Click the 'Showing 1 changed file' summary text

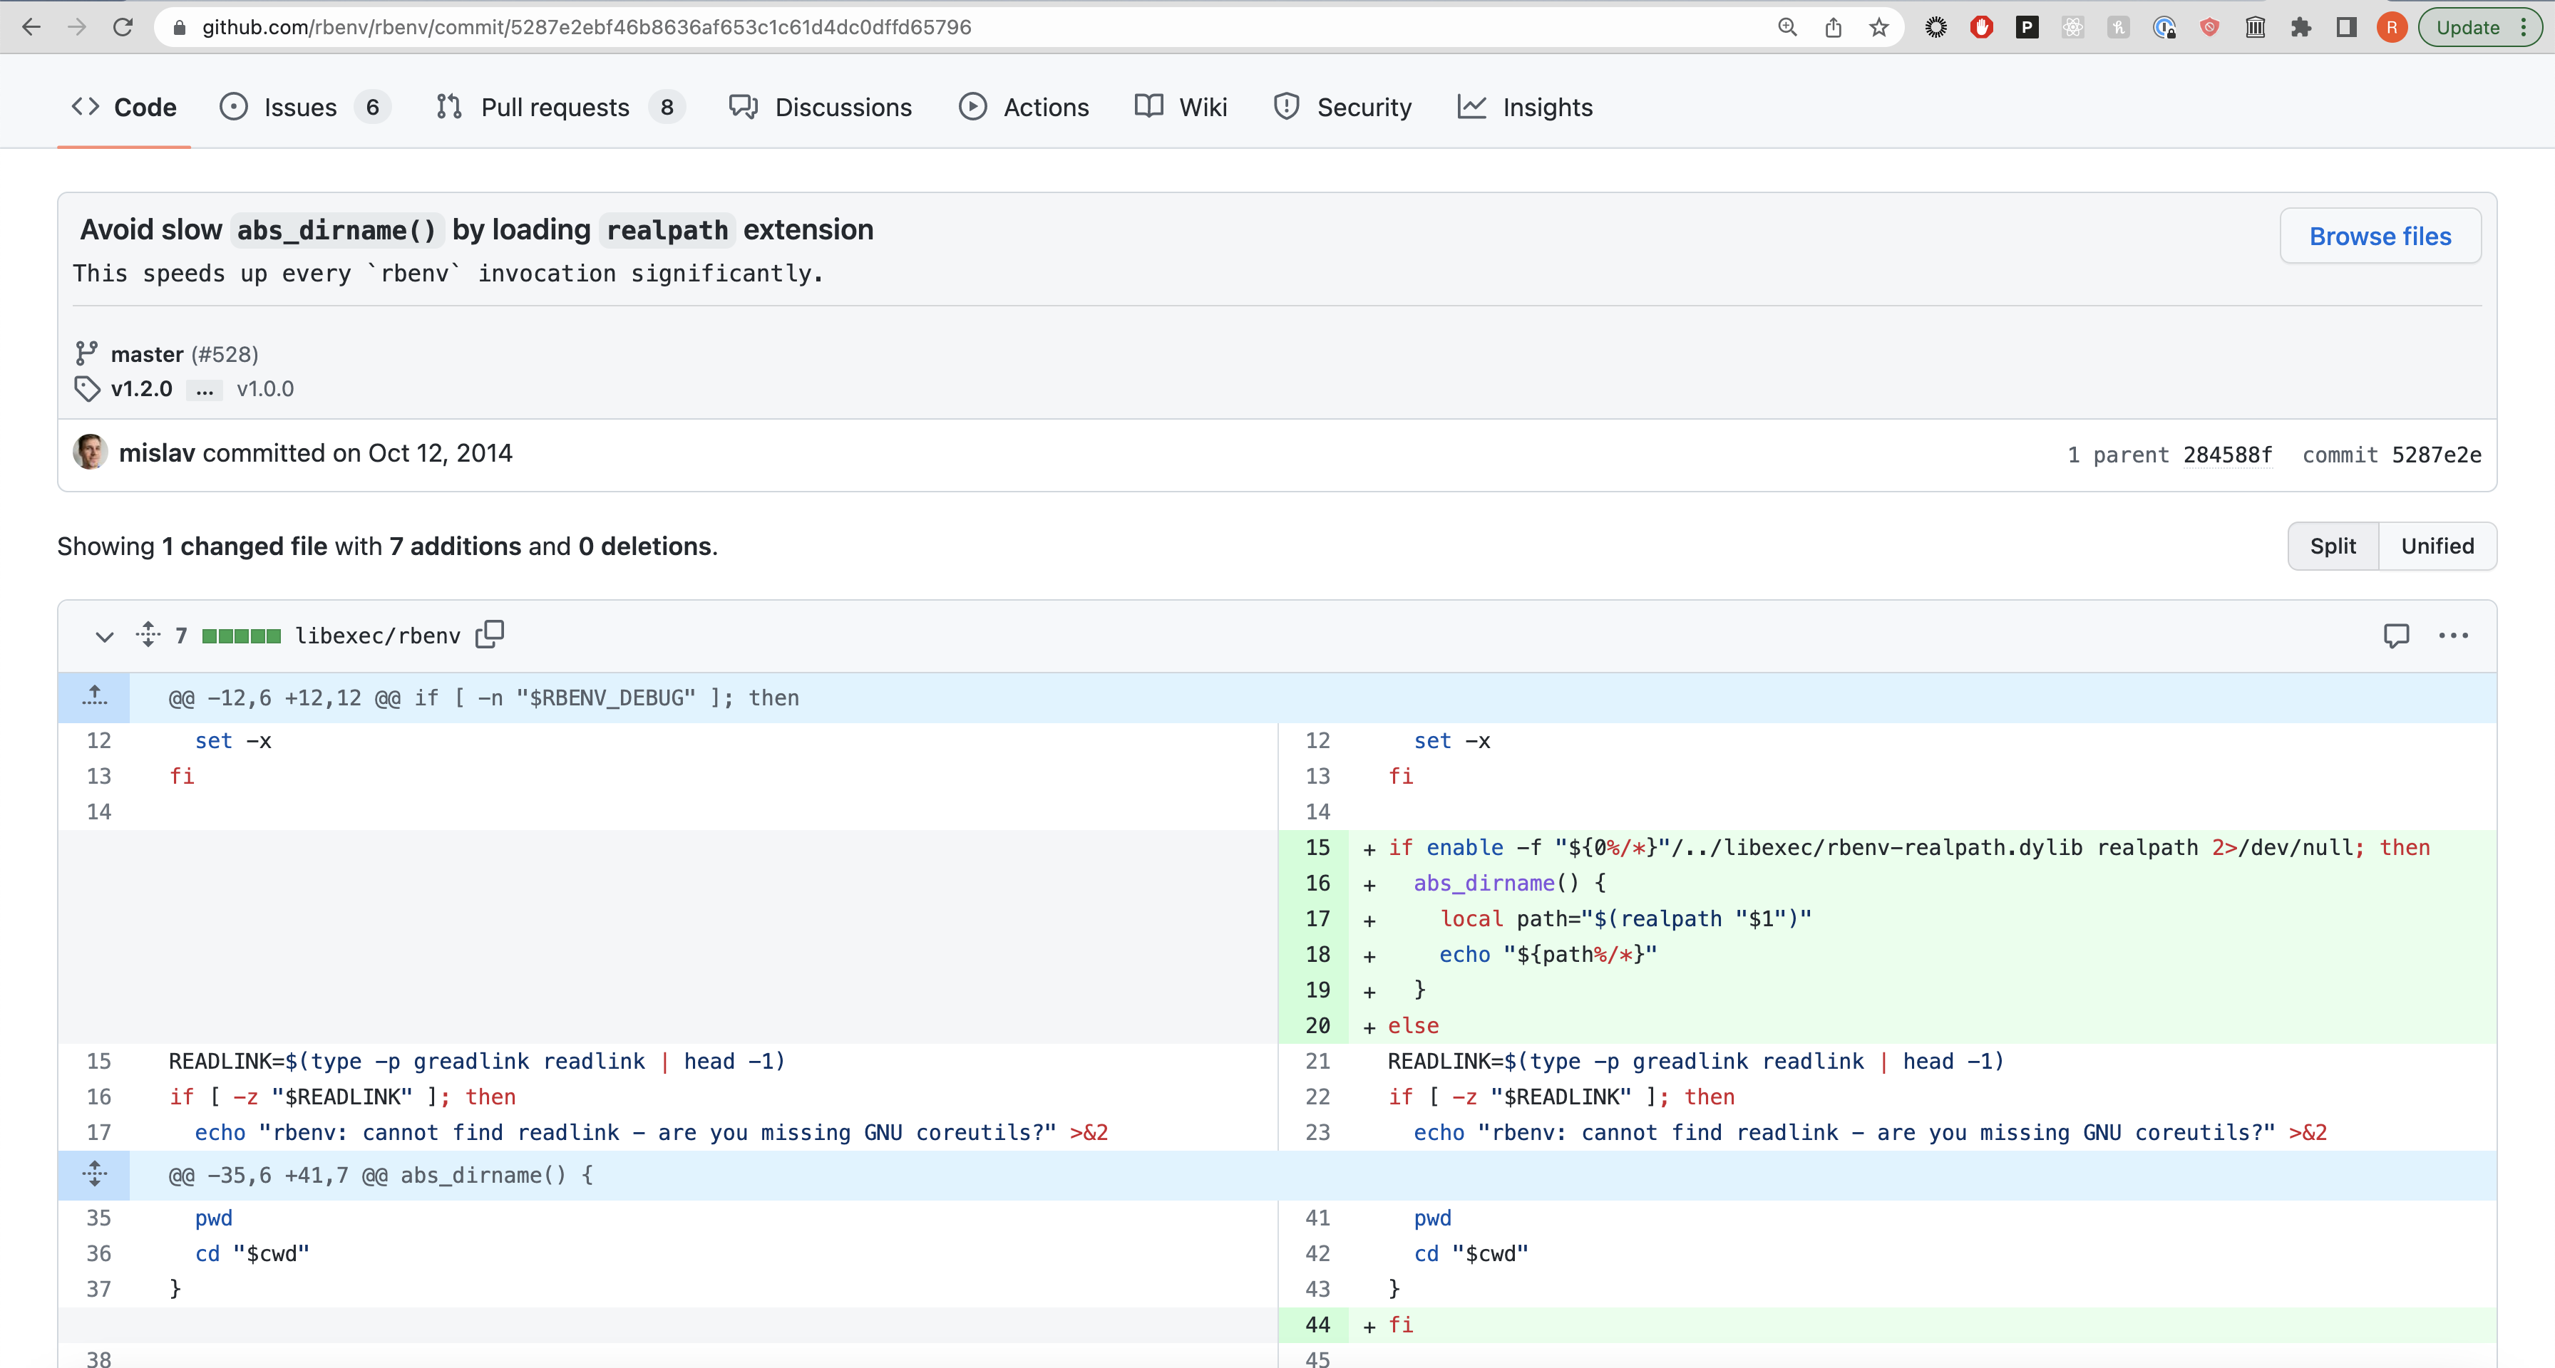tap(388, 546)
